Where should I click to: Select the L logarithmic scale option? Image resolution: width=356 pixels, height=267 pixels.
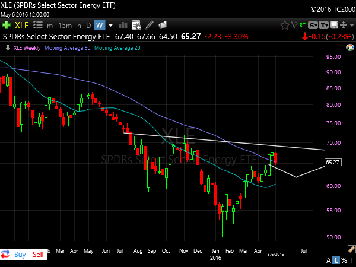pos(336,260)
